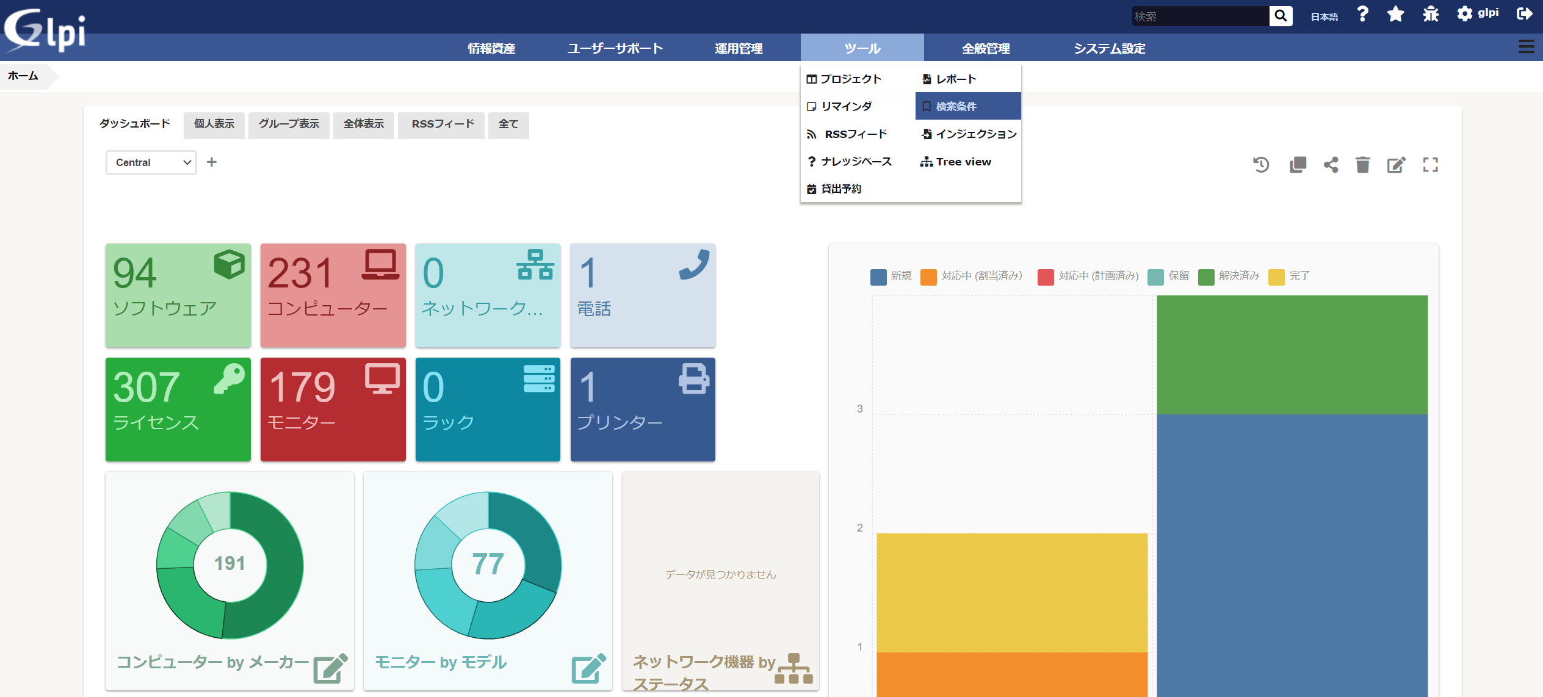Image resolution: width=1543 pixels, height=697 pixels.
Task: Click the ホーム breadcrumb link
Action: [23, 76]
